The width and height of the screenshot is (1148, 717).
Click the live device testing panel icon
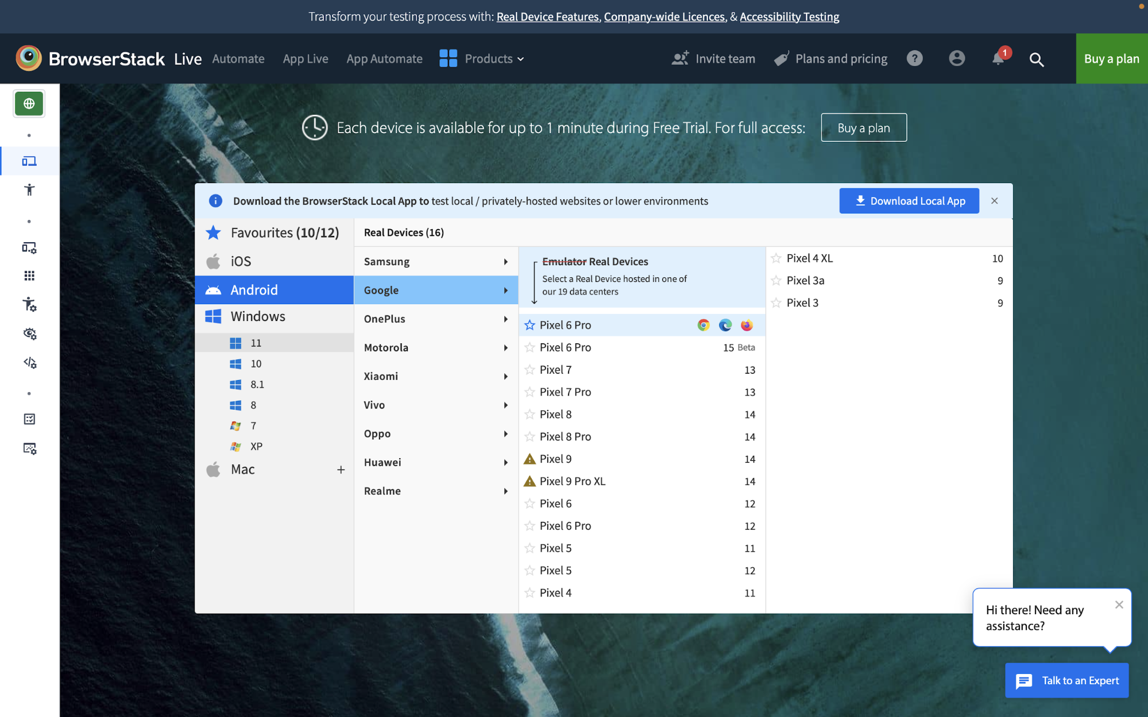(29, 161)
